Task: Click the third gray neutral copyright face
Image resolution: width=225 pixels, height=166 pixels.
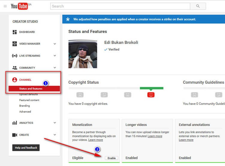Action: point(127,95)
